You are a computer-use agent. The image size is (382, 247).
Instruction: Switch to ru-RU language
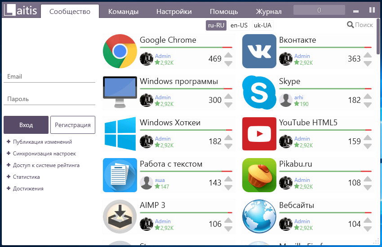(x=216, y=25)
